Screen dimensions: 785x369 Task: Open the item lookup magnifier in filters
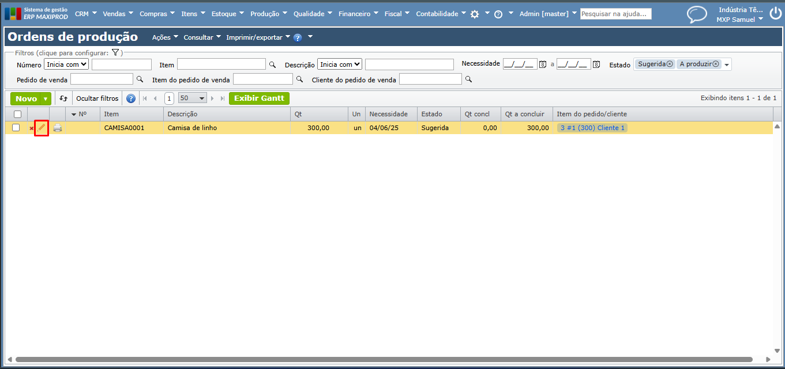pyautogui.click(x=273, y=64)
